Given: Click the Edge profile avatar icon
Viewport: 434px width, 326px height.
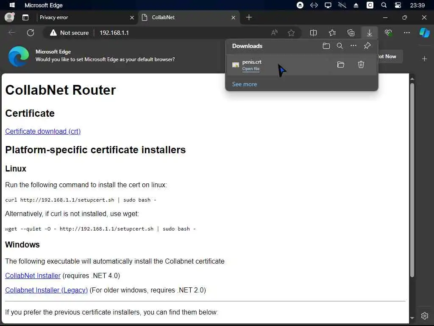Looking at the screenshot, I should click(x=9, y=17).
